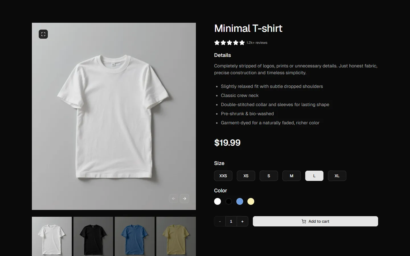Click the fifth rating star
Screen dimensions: 410x256
click(242, 43)
